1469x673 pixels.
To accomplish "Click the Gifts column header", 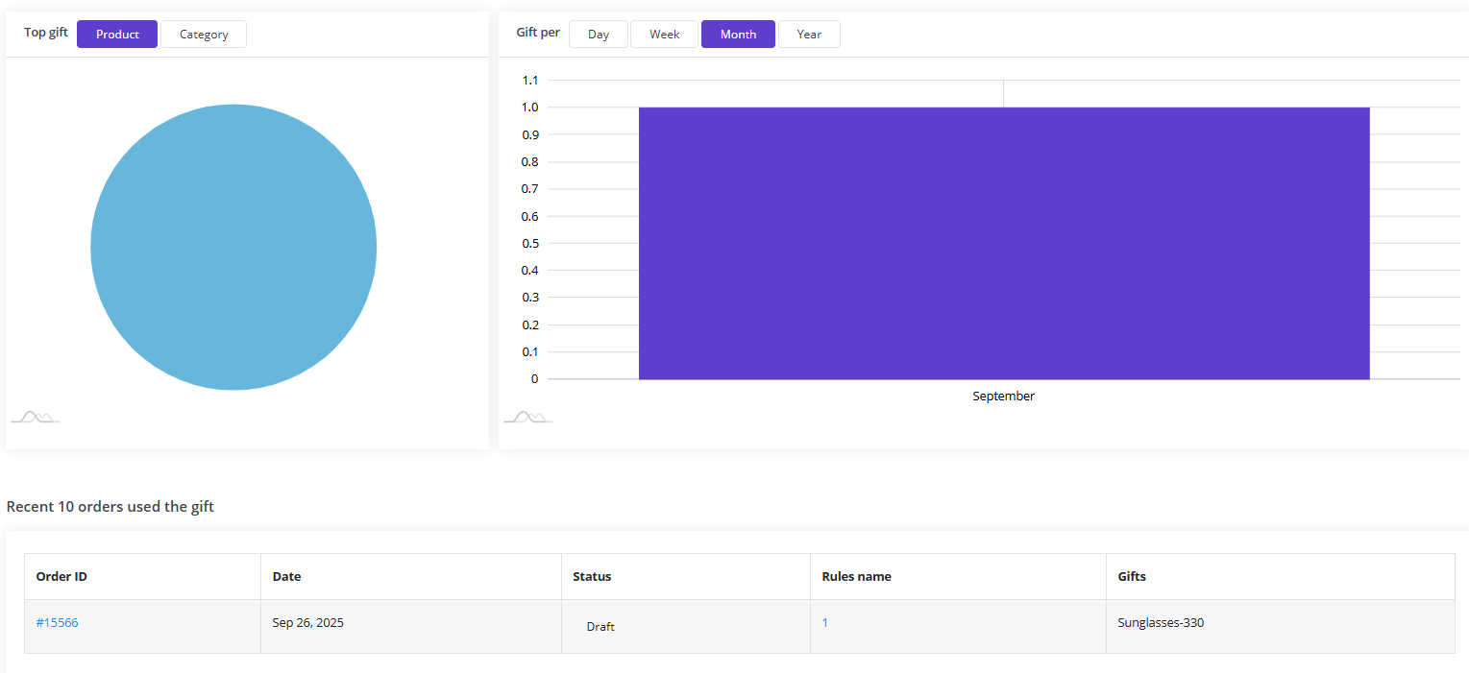I will point(1132,577).
